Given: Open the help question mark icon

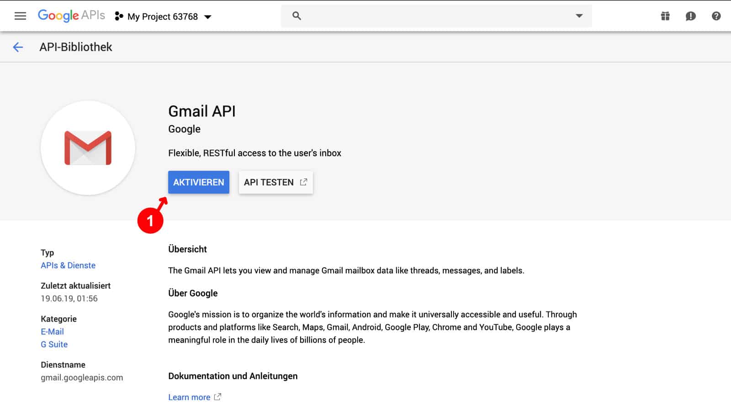Looking at the screenshot, I should click(716, 16).
